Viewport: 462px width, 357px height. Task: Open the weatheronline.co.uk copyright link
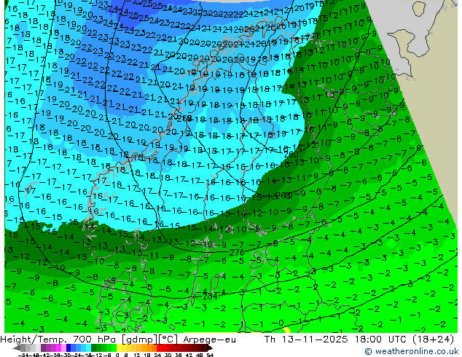tap(412, 351)
